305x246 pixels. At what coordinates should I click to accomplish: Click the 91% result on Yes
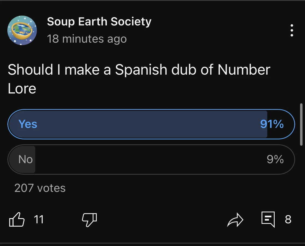272,124
